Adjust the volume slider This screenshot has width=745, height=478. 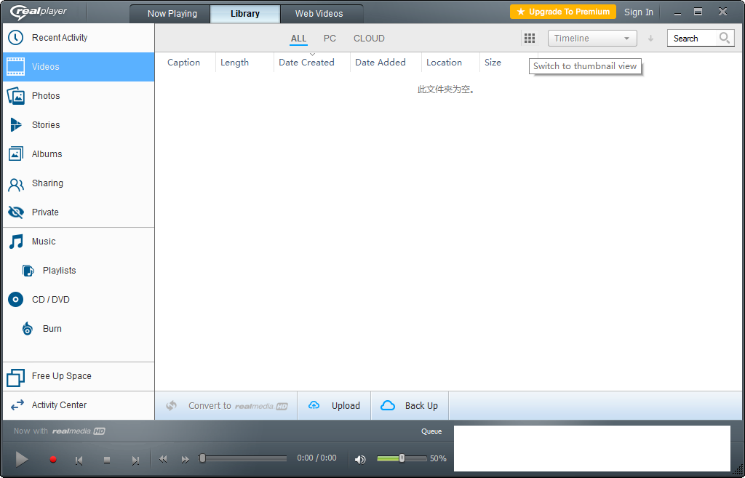click(x=402, y=458)
